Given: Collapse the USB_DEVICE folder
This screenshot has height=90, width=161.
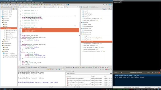Looking at the screenshot, I should click(2, 45).
